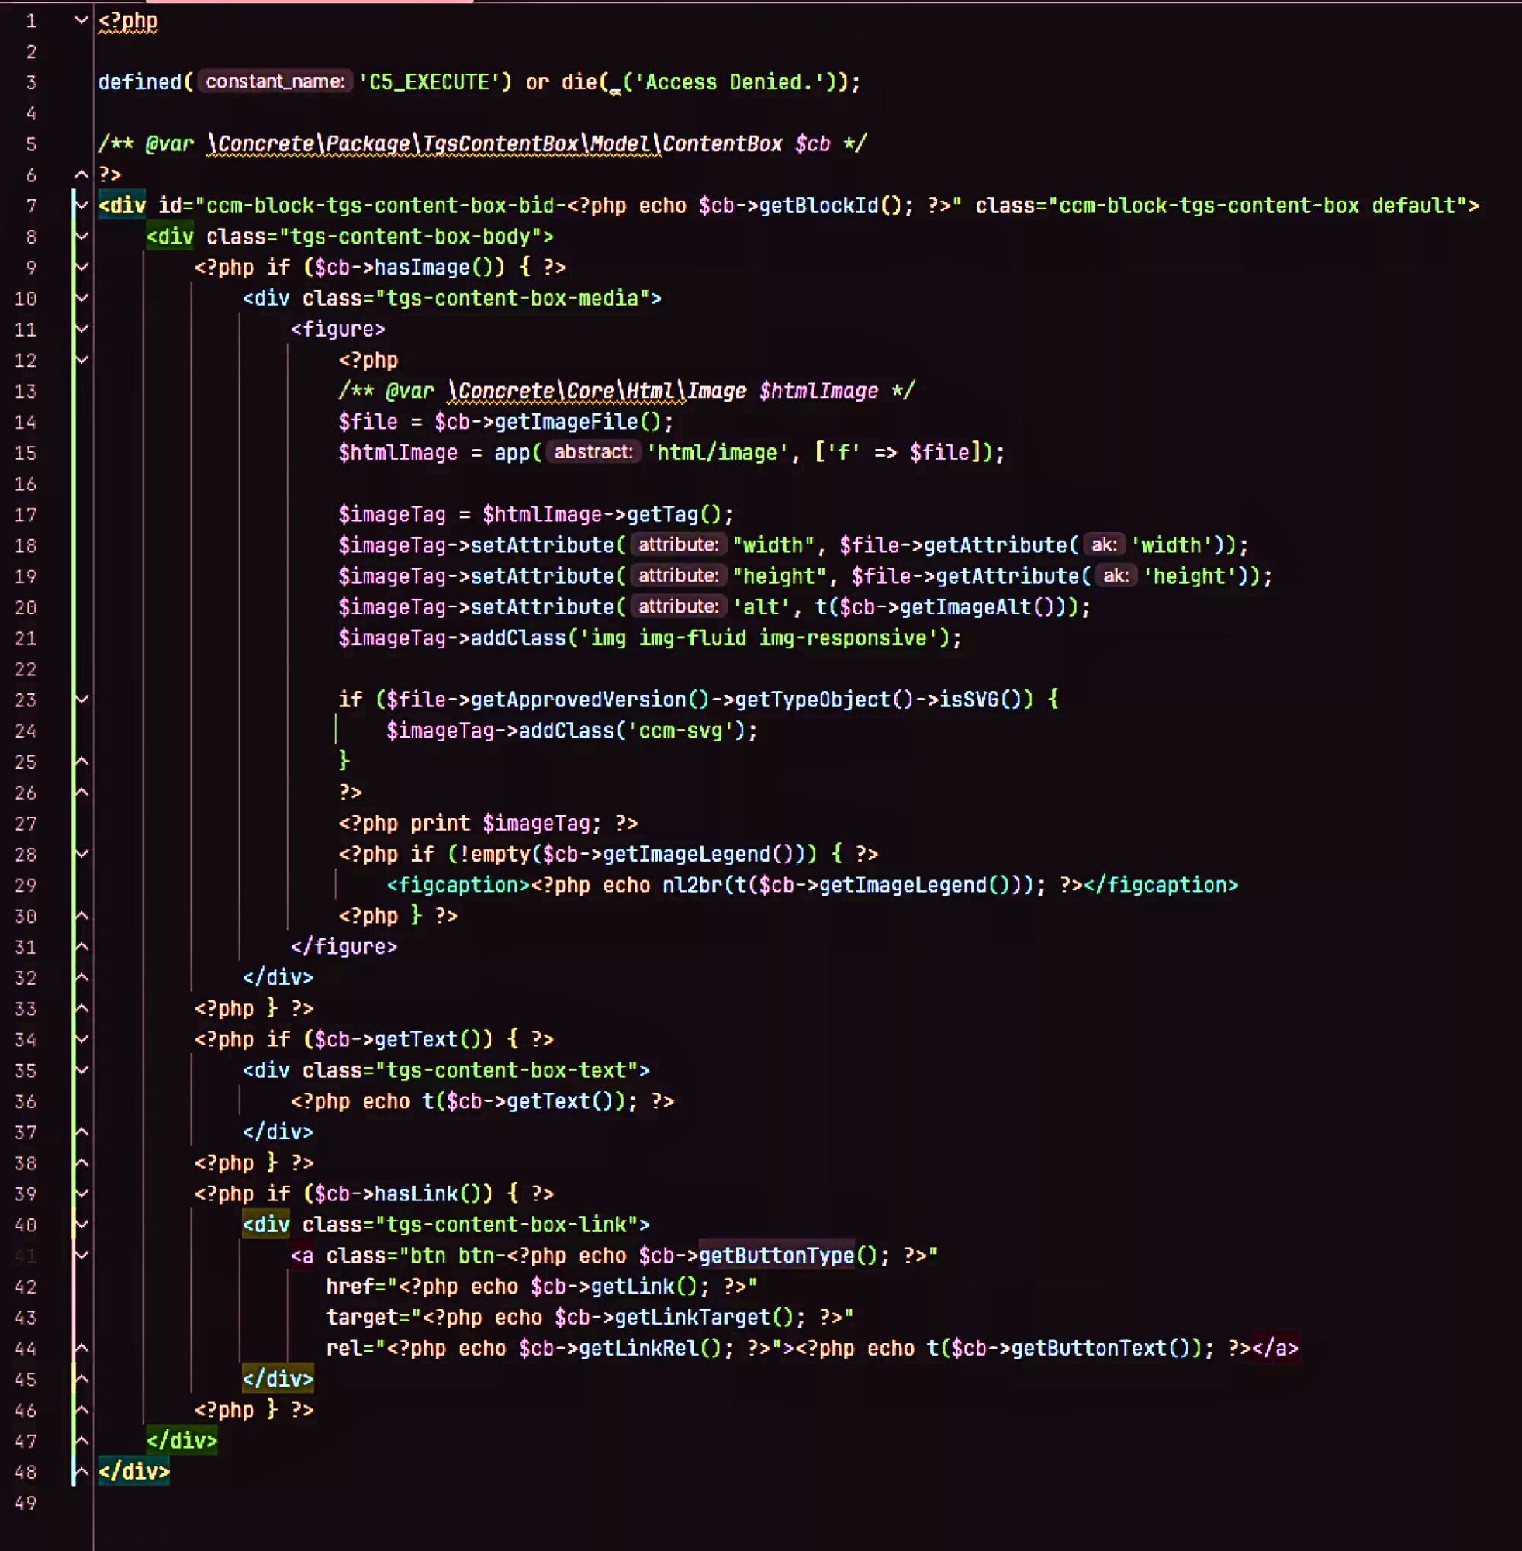Collapse the <?php region at line 1

click(x=80, y=19)
